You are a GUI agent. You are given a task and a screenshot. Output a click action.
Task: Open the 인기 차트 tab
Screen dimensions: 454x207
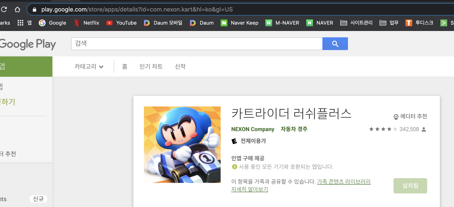[x=151, y=67]
